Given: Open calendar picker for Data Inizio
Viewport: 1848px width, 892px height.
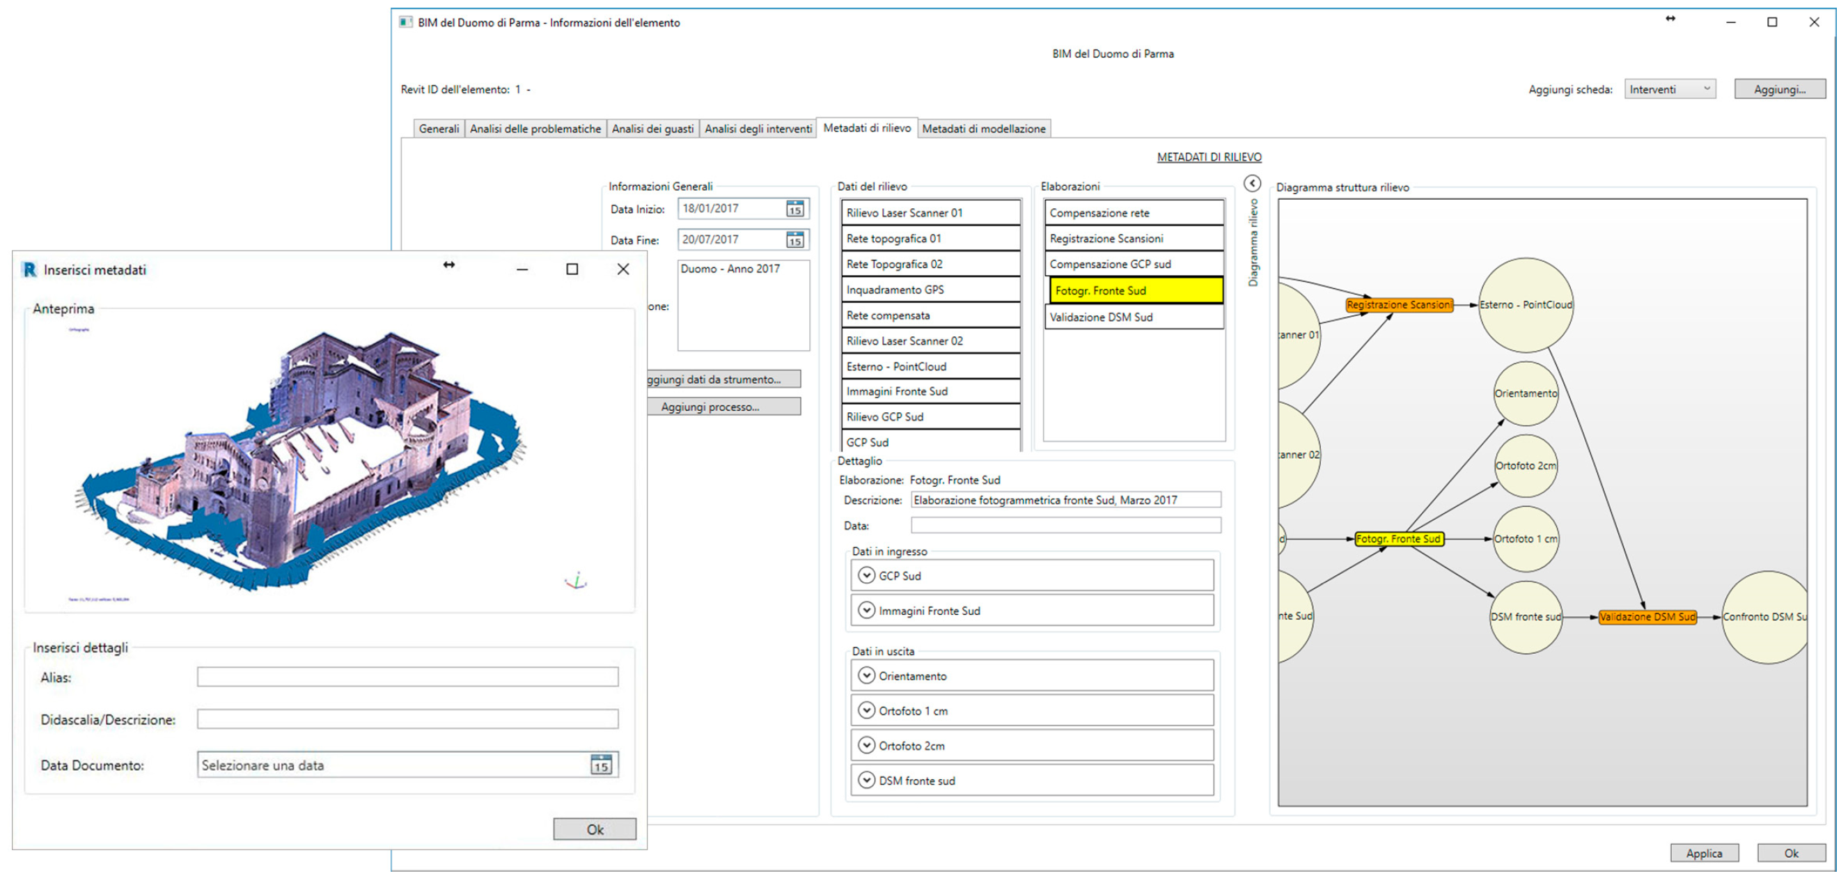Looking at the screenshot, I should (794, 209).
